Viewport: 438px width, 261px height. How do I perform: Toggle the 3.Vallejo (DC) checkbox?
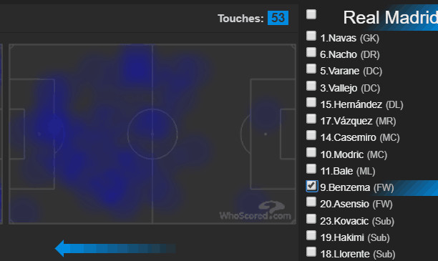click(311, 86)
